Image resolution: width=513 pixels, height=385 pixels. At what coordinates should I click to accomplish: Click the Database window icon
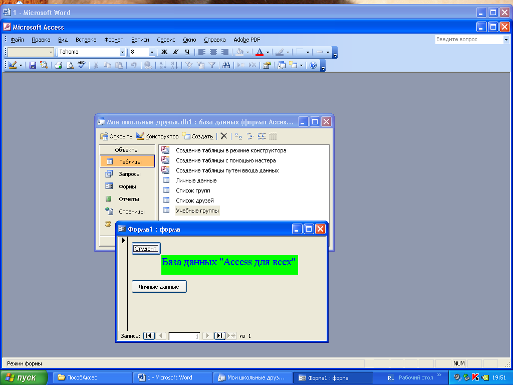282,65
